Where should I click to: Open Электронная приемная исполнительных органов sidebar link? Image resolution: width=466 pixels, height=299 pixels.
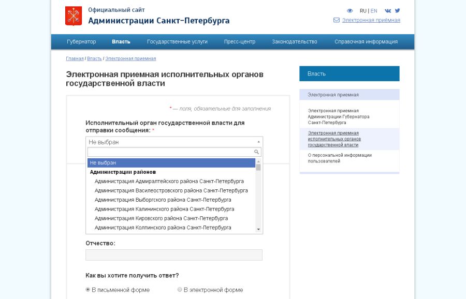334,139
